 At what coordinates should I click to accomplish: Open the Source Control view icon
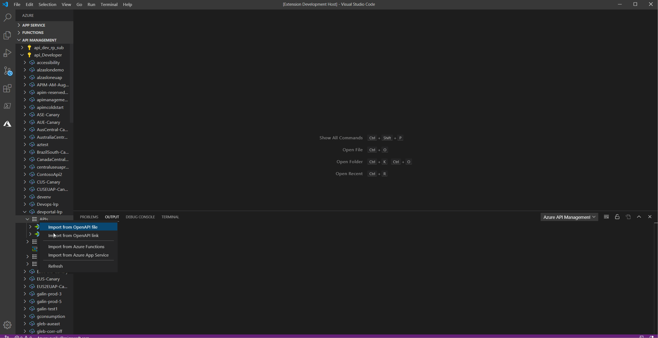tap(7, 71)
